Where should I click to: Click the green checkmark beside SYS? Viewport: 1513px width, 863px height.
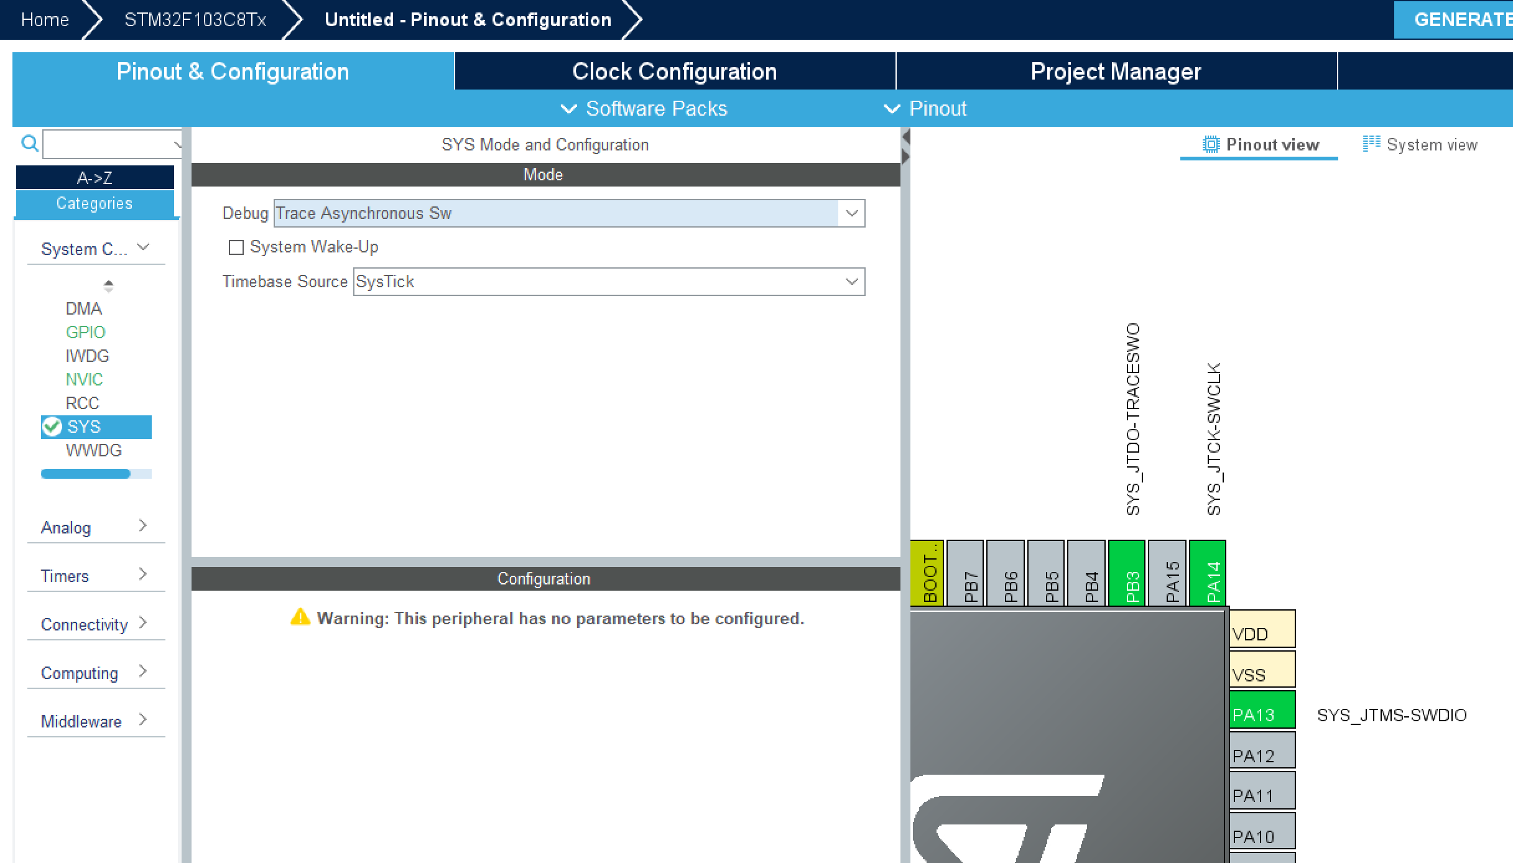[x=52, y=427]
